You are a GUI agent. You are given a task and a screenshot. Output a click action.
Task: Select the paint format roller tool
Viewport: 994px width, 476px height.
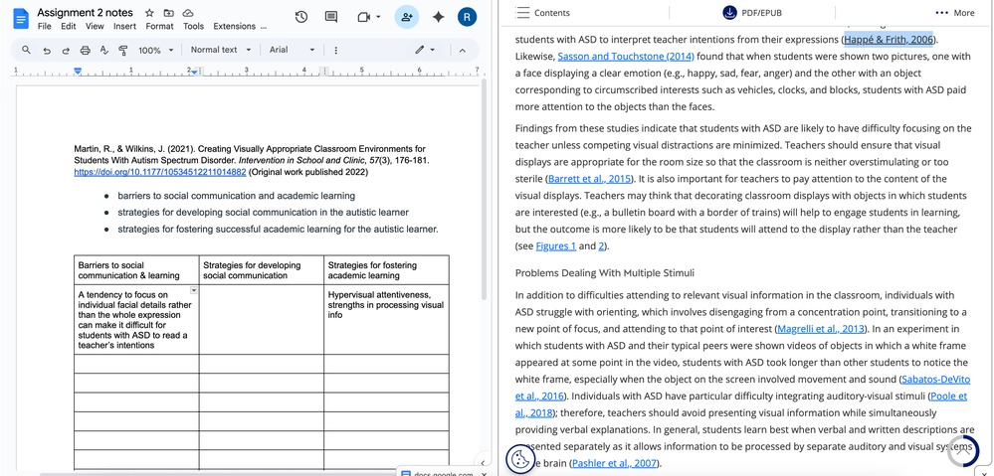pyautogui.click(x=122, y=50)
